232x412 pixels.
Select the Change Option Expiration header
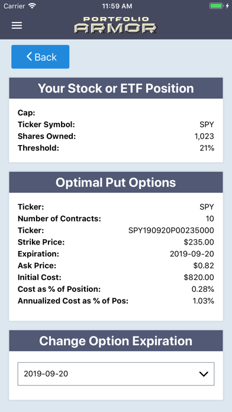tap(116, 341)
